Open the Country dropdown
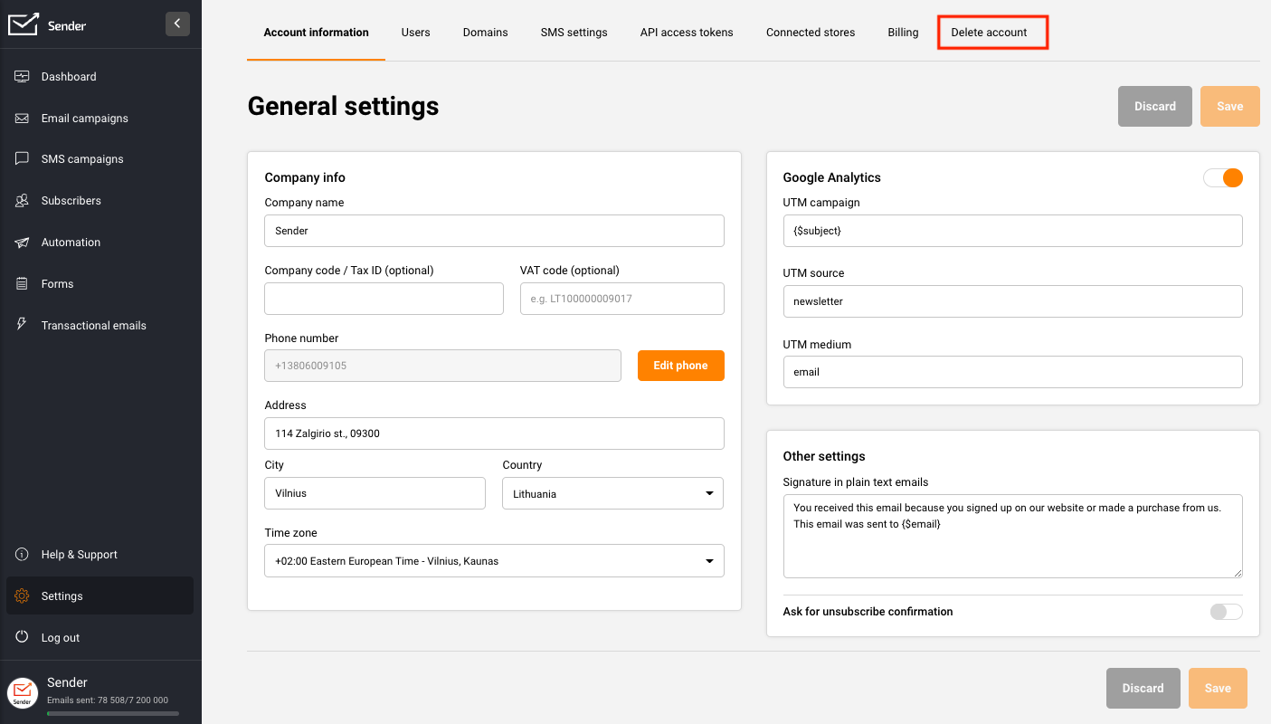This screenshot has width=1271, height=724. pyautogui.click(x=612, y=494)
